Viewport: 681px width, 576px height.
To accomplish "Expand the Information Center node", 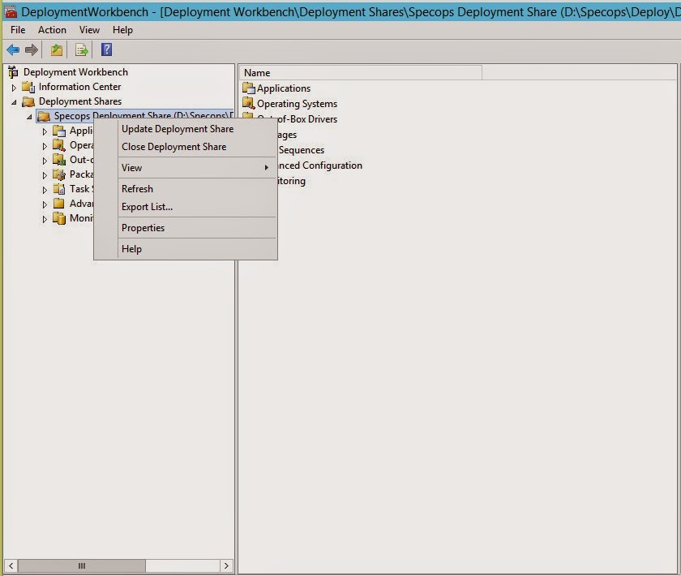I will coord(14,88).
